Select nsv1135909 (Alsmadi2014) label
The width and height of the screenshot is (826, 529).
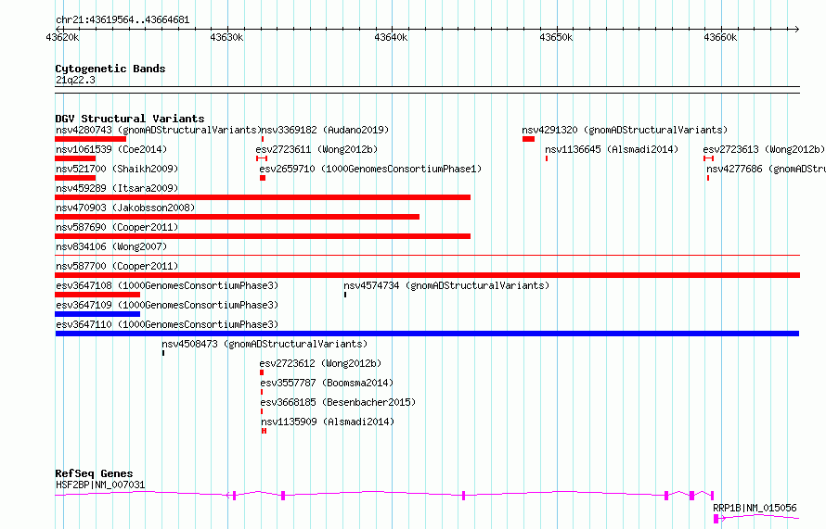click(x=328, y=422)
